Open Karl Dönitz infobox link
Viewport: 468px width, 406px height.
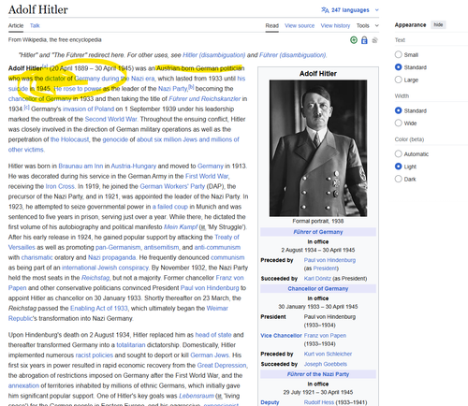(317, 279)
